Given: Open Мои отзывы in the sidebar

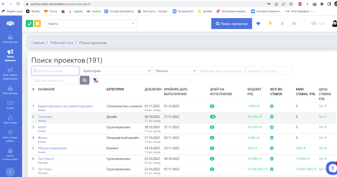Looking at the screenshot, I should click(x=10, y=120).
